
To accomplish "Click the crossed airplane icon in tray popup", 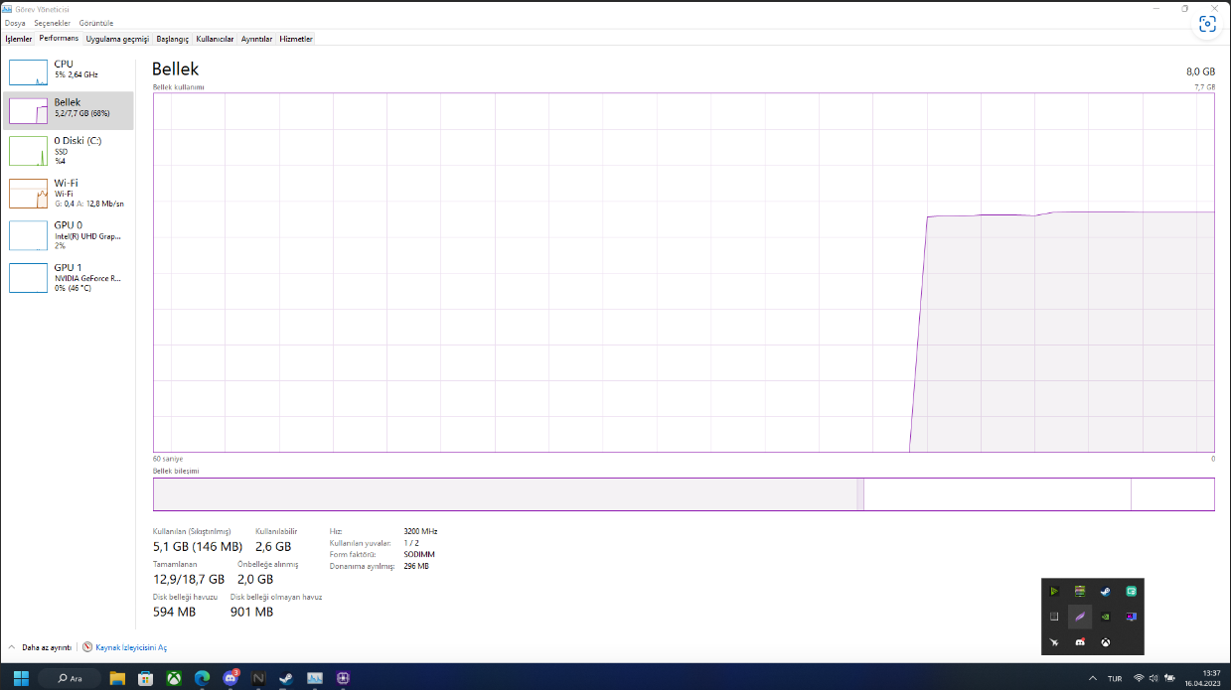I will coord(1054,642).
